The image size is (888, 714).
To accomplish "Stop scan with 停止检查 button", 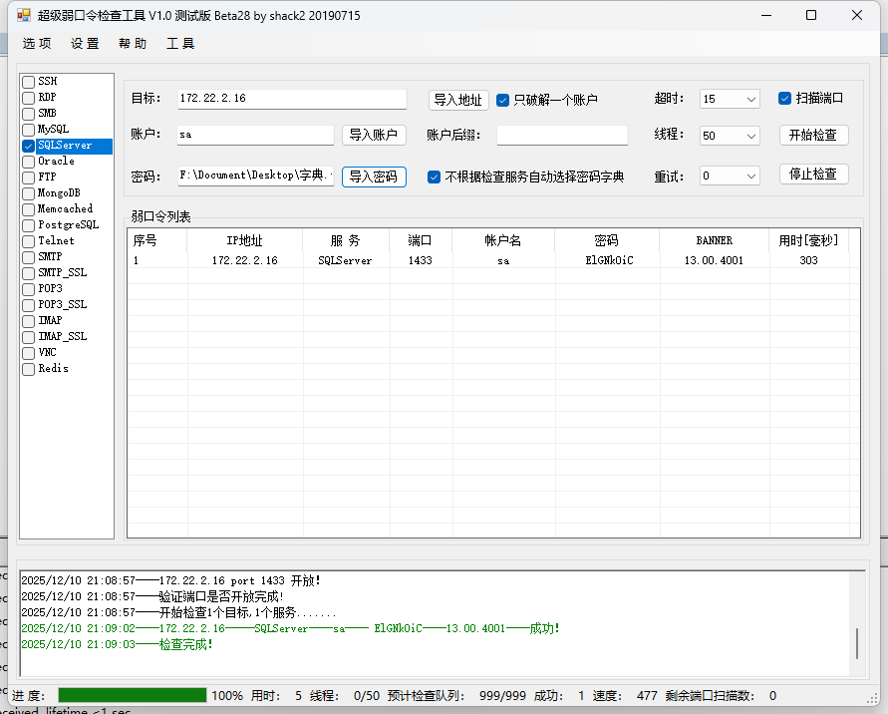I will tap(814, 174).
